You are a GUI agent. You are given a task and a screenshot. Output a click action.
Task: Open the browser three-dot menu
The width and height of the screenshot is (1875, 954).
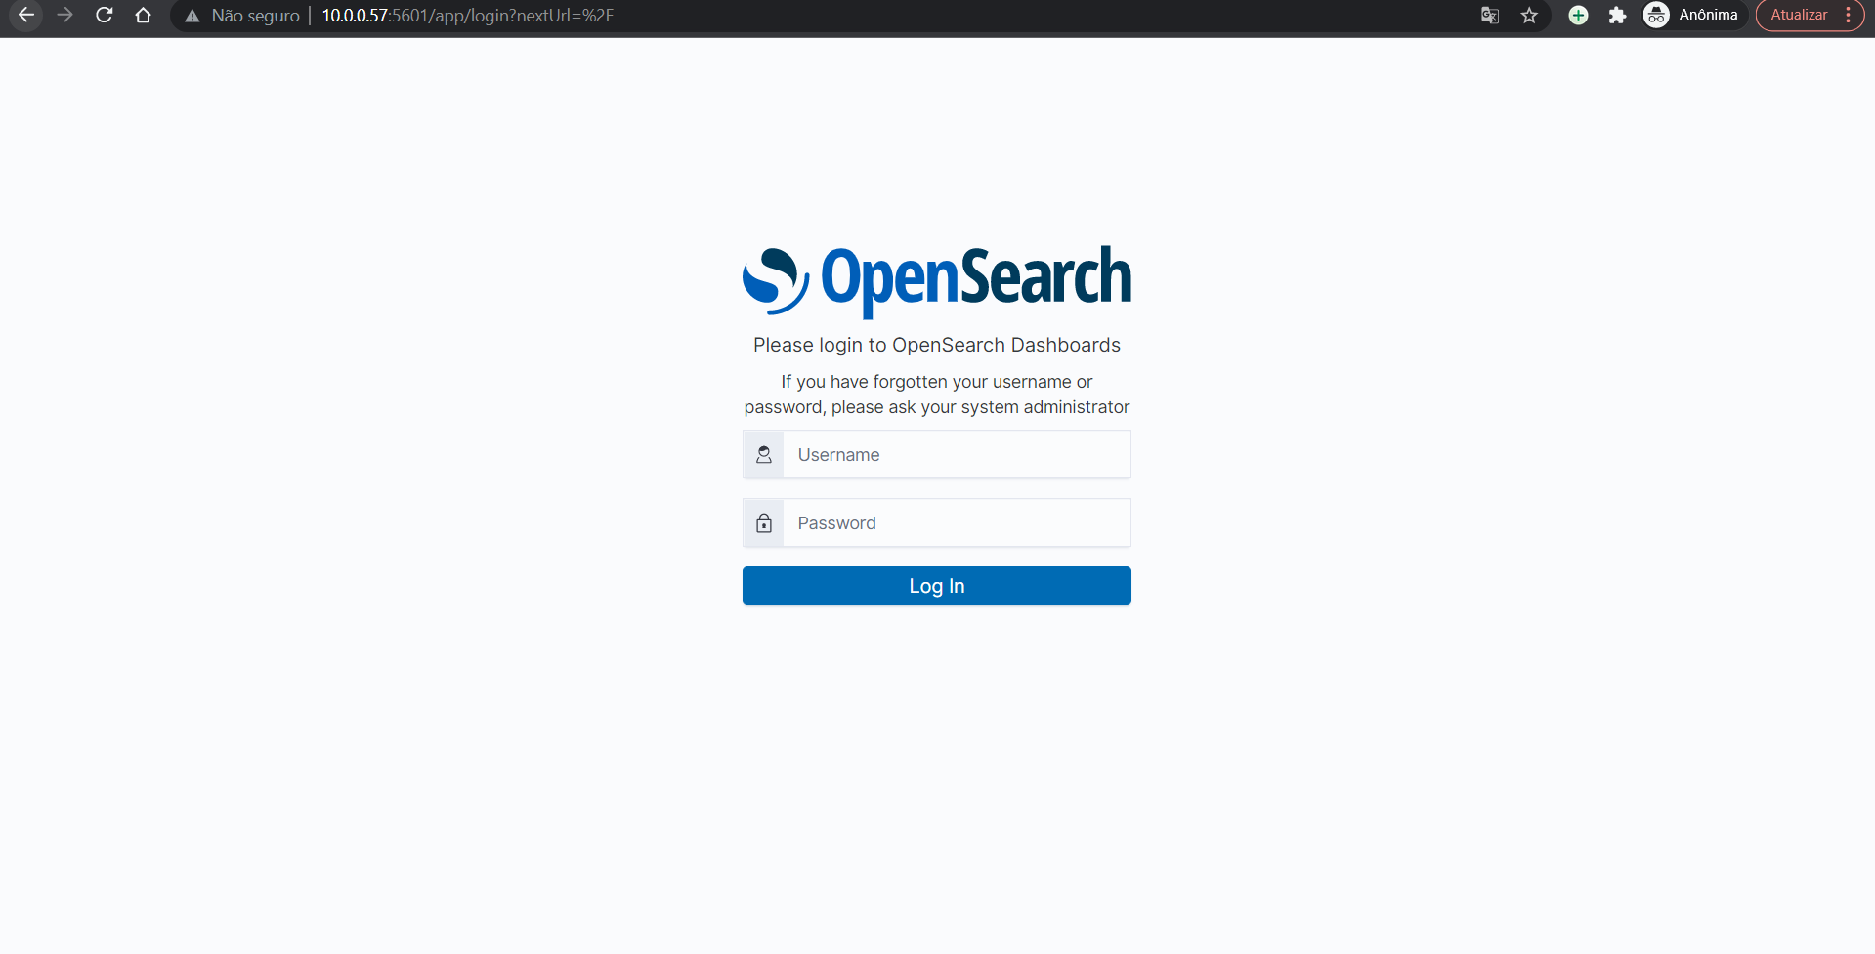(1849, 15)
